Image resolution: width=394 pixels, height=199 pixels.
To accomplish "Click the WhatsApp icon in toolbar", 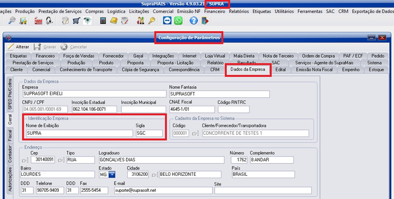I will pos(178,20).
